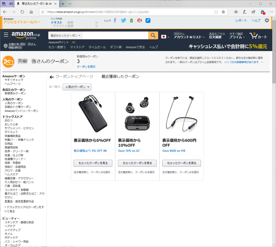
Task: Click the orange coupon scissors icon
Action: coord(8,62)
